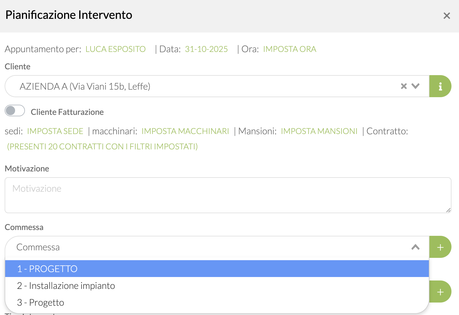
Task: Open client info with green i button
Action: [440, 86]
